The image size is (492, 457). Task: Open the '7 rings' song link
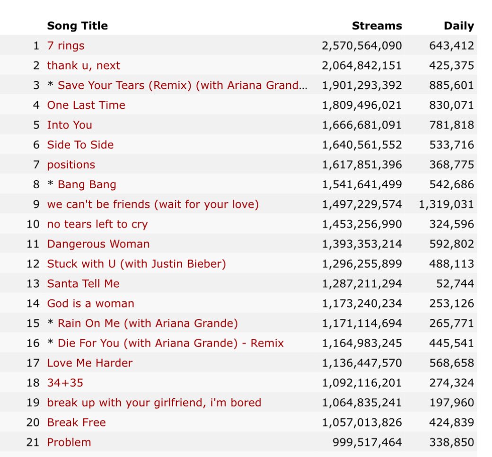coord(66,46)
